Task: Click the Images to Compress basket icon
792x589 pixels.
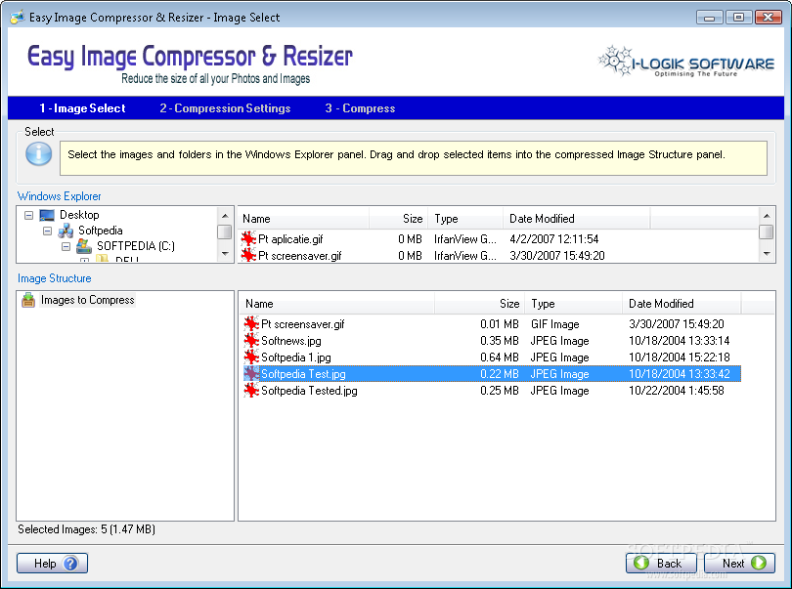Action: click(x=28, y=300)
